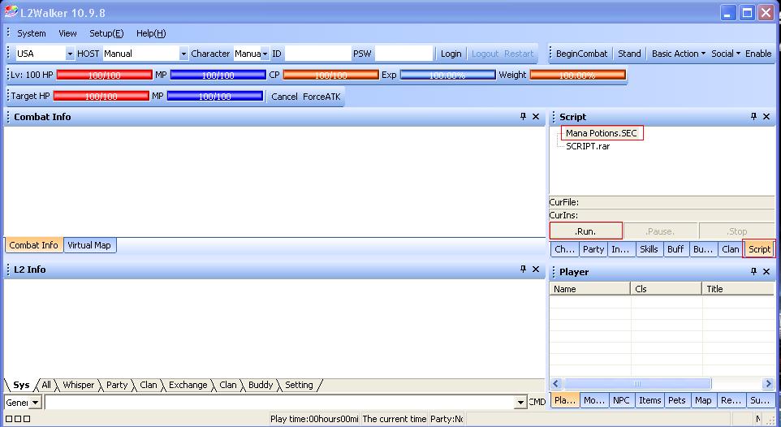Click the Logout button
The height and width of the screenshot is (427, 781).
[x=485, y=54]
